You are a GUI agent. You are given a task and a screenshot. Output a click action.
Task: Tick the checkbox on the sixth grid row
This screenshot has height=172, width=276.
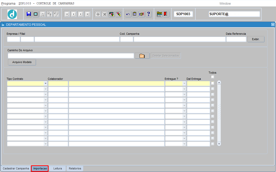pos(213,111)
